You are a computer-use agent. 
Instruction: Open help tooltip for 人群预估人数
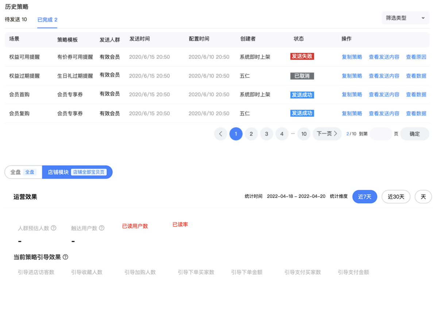54,228
